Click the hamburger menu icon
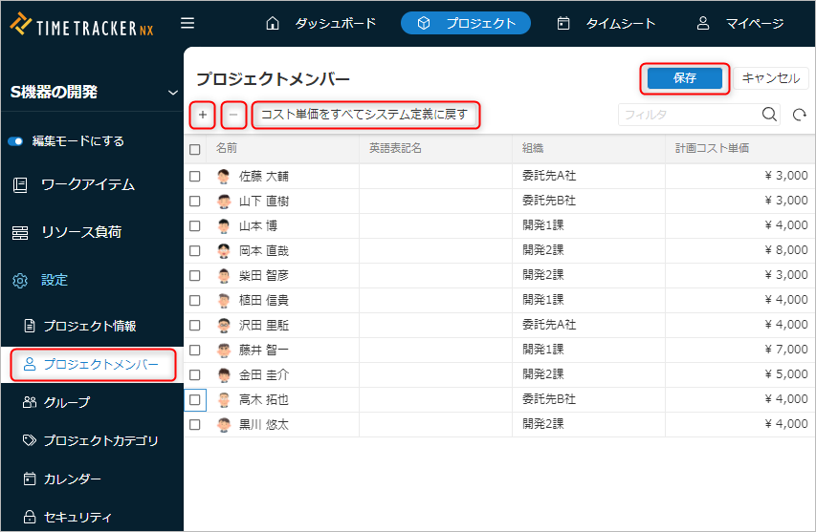 tap(187, 23)
